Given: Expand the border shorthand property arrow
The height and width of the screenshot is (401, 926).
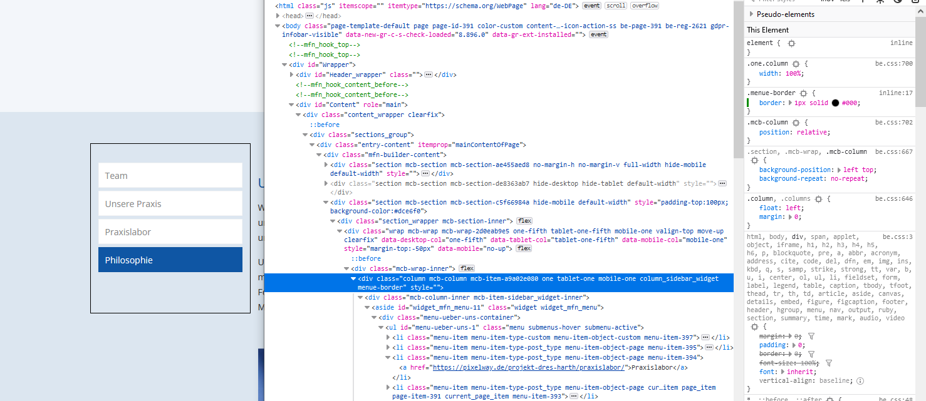Looking at the screenshot, I should point(789,103).
